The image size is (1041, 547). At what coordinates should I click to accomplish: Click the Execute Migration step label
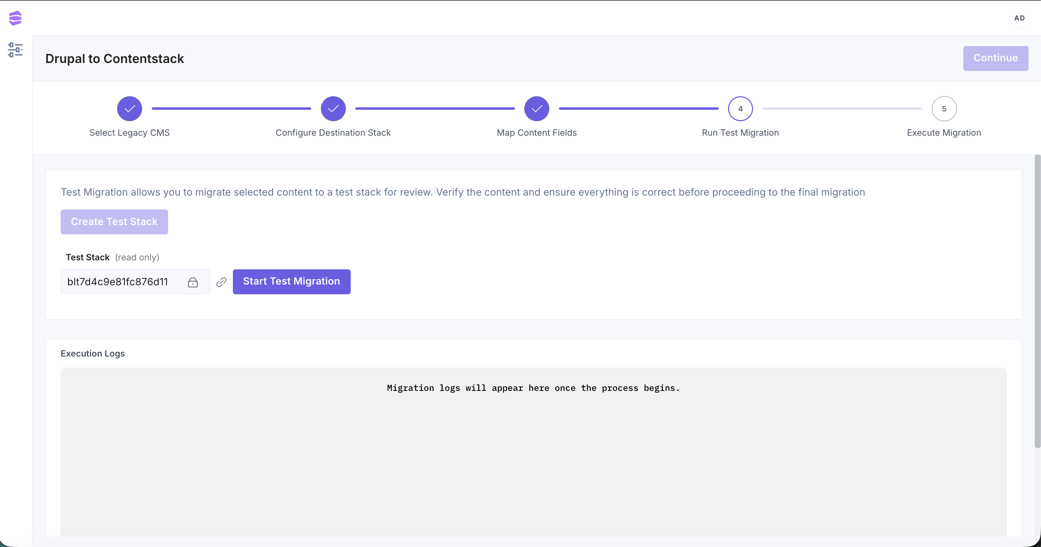click(x=944, y=133)
